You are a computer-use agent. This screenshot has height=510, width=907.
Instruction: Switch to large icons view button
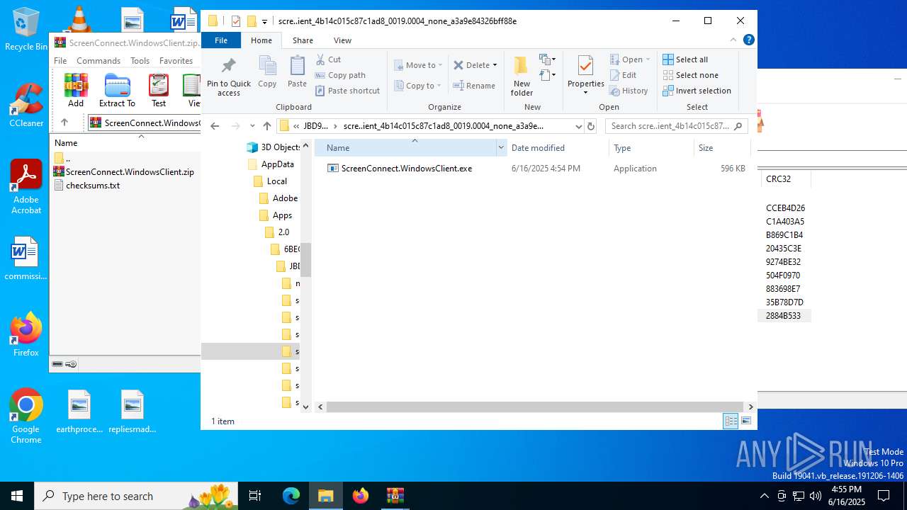[x=746, y=421]
